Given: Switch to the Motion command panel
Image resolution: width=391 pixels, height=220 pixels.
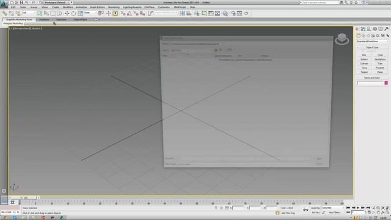Looking at the screenshot, I should (x=375, y=29).
